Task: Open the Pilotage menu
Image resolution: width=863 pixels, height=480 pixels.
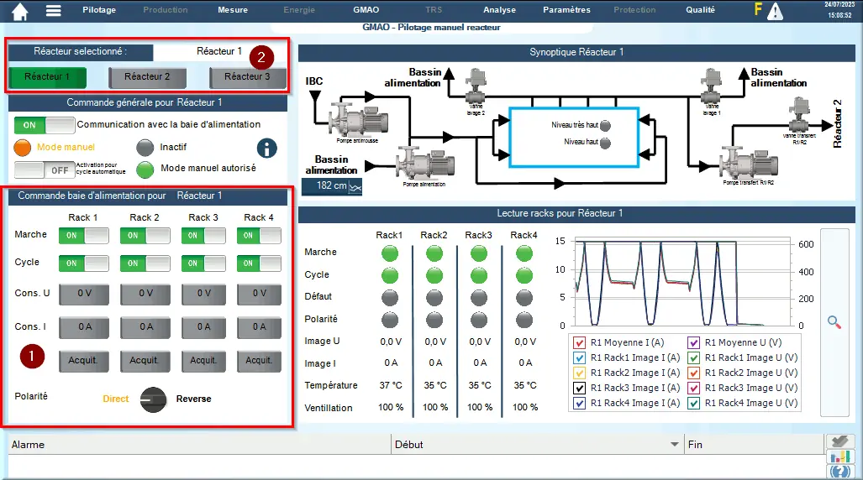Action: pos(99,10)
